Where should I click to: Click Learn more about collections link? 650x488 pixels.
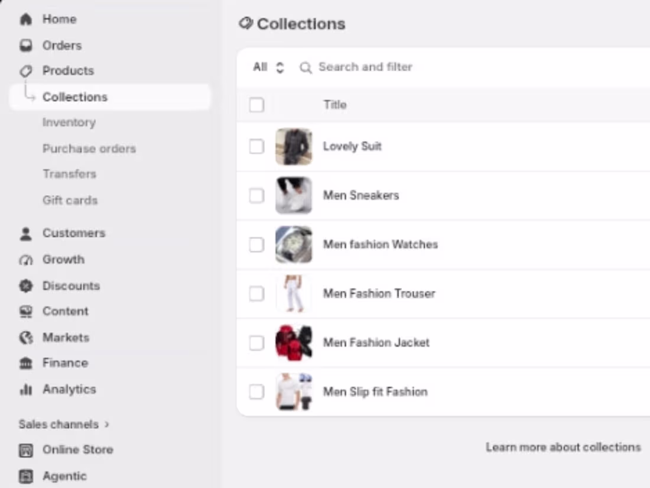(x=563, y=447)
